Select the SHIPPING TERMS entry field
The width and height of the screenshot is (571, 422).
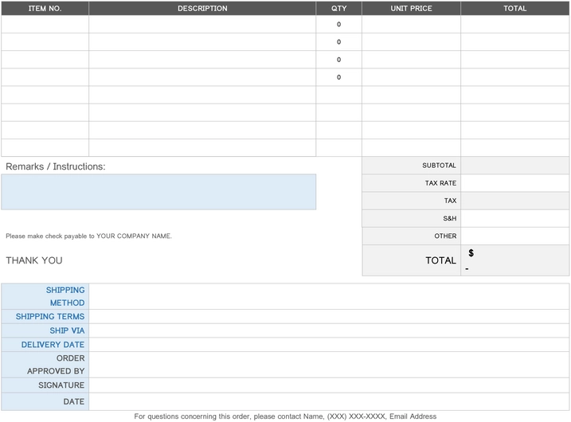329,317
